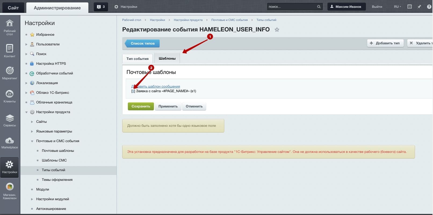Switch to the Администрирование top tab
Screen dimensions: 433x215
point(57,8)
